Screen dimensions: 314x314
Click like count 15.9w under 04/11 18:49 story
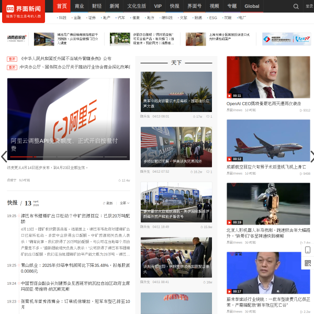[x=206, y=227]
